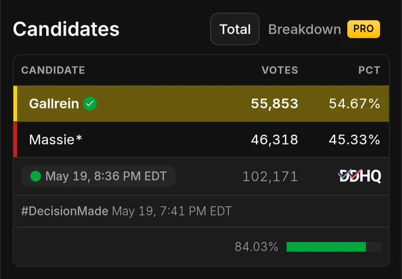Click Gallrein's 55,853 vote count

[274, 104]
